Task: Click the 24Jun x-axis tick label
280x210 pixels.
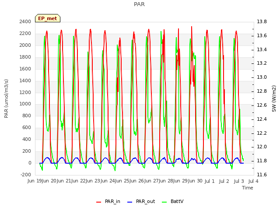Action: coord(115,181)
